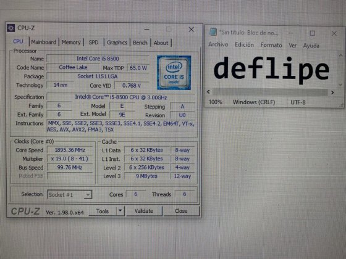Click Notepad vertical scroll up arrow
This screenshot has width=346, height=259.
(340, 55)
